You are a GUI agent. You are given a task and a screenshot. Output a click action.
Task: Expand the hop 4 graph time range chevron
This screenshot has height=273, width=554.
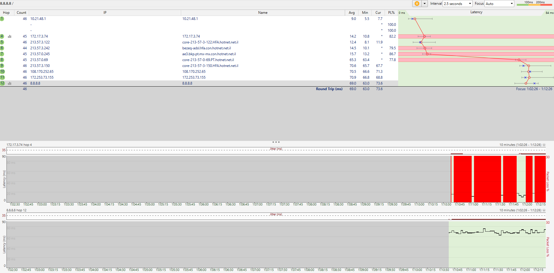544,145
